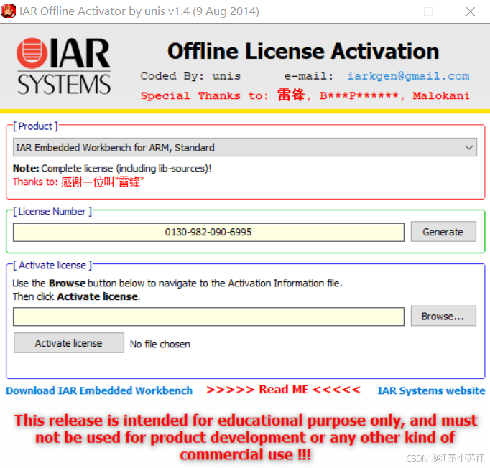Click the 'Note: Complete license' text
Screen dimensions: 490x468
(112, 168)
